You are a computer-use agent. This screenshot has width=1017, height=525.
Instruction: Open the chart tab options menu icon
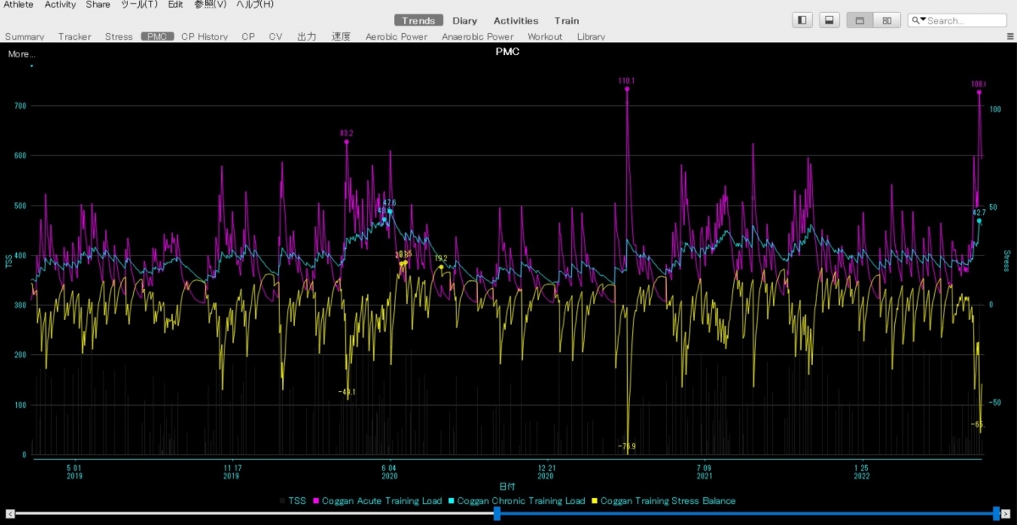[1009, 37]
